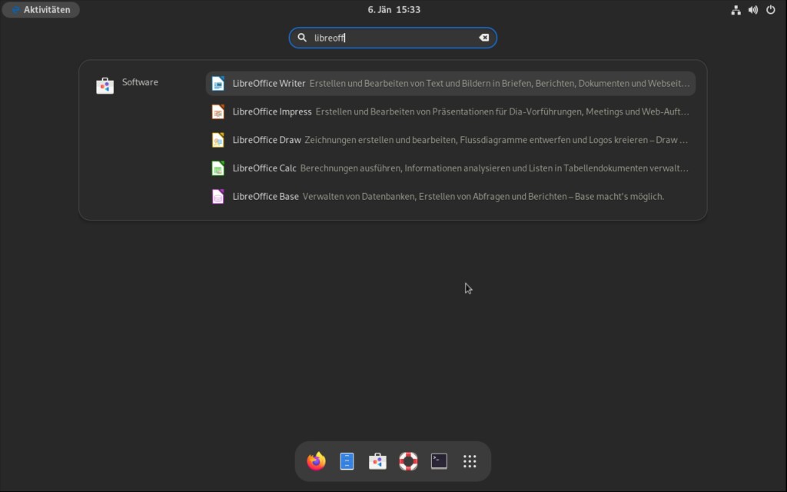Click the network status icon in top bar
787x492 pixels.
pos(736,9)
